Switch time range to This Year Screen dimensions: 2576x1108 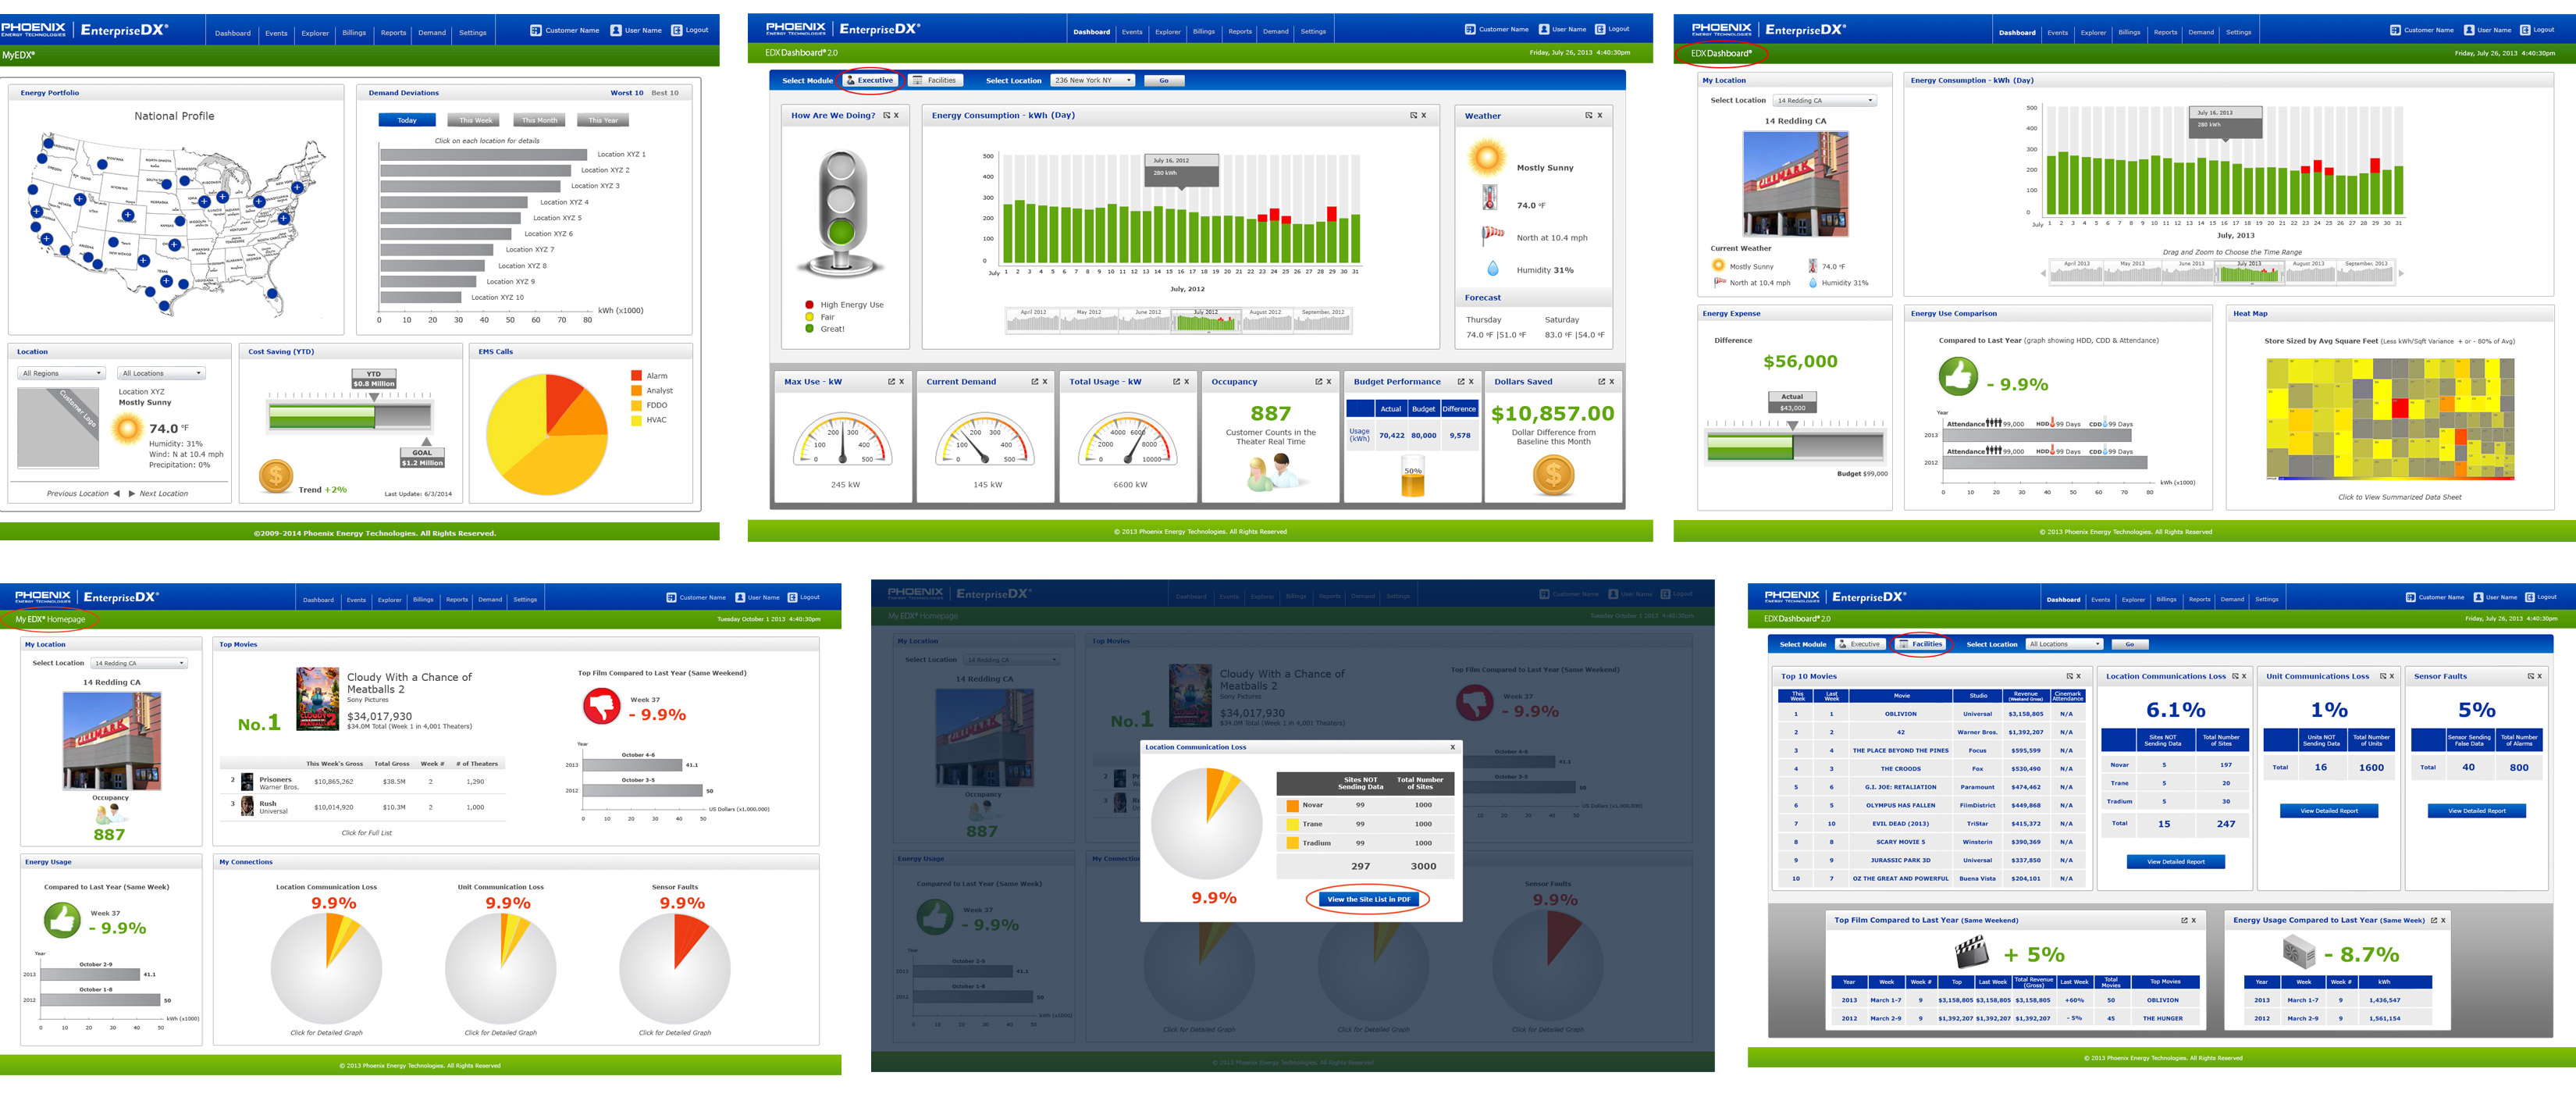[x=603, y=120]
